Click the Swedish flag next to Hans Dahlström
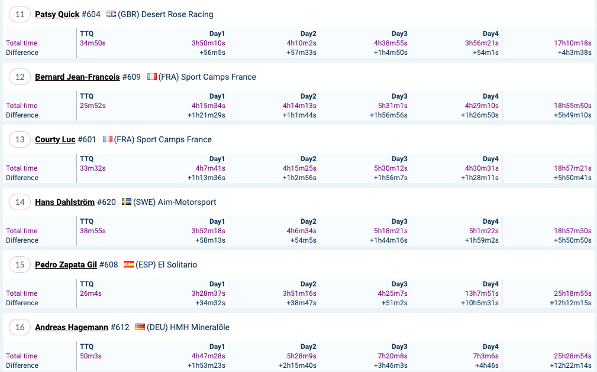Screen dimensions: 597x372 point(127,202)
